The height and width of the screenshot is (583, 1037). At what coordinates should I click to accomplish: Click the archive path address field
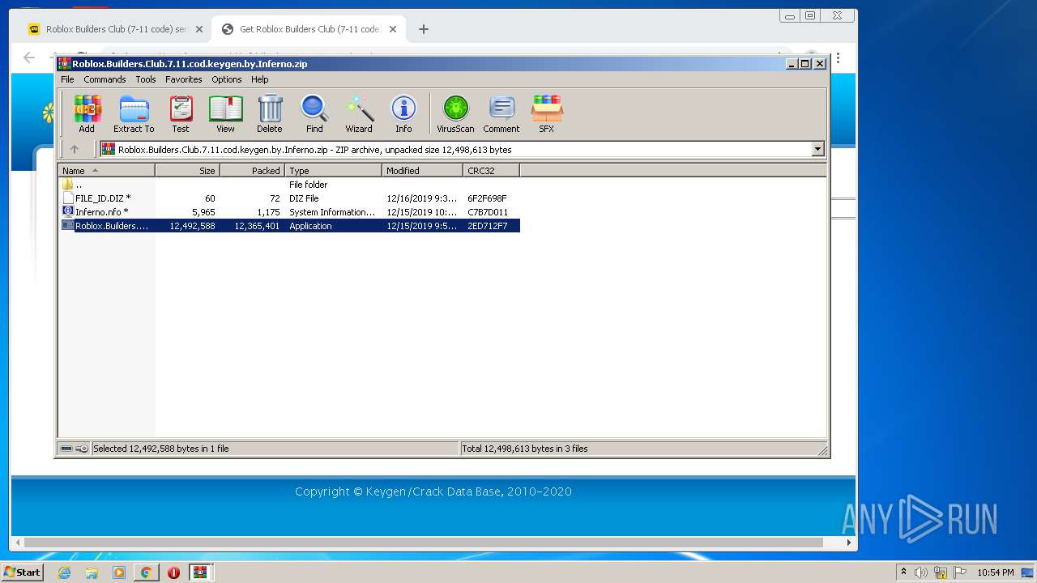(455, 149)
